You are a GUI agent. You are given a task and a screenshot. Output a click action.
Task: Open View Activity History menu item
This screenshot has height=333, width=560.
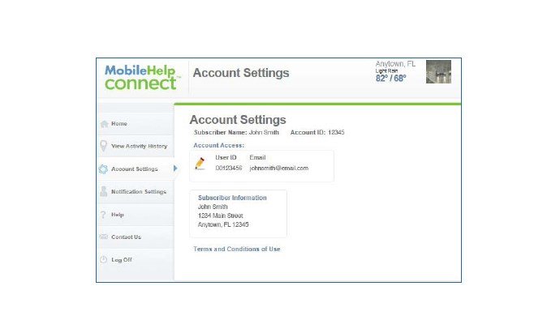[136, 146]
